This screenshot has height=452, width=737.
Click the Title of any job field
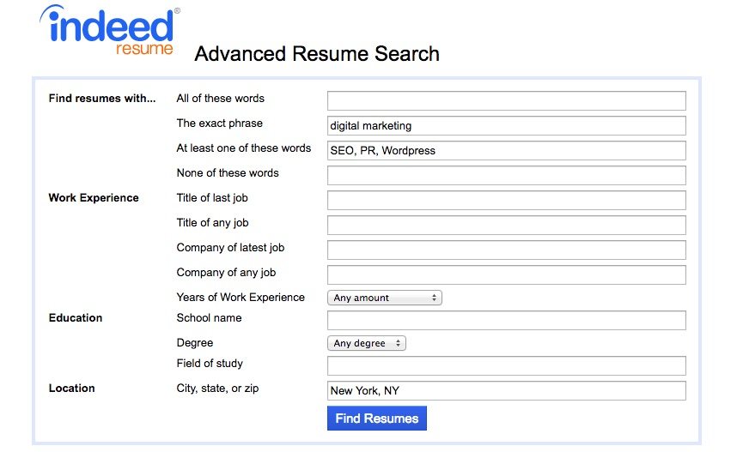click(507, 226)
